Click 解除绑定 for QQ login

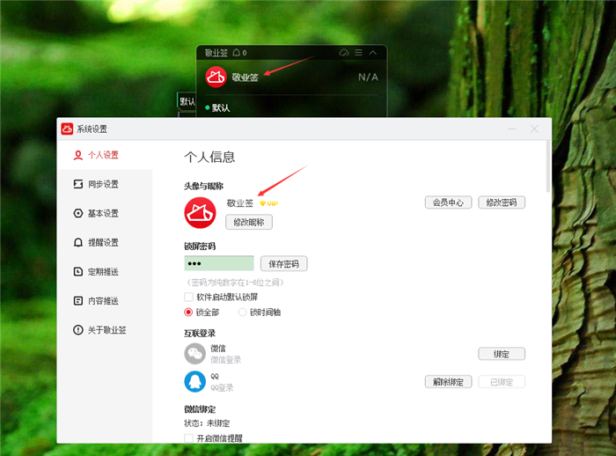click(x=448, y=382)
